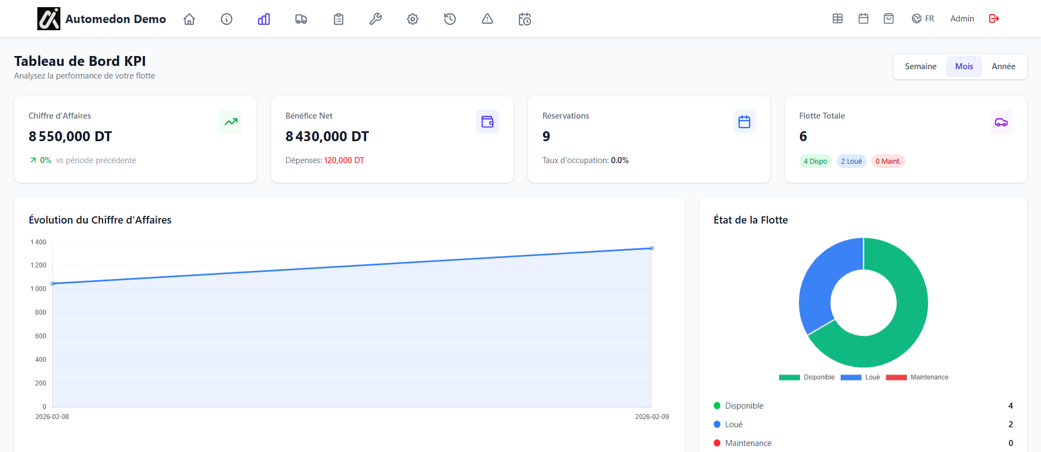The width and height of the screenshot is (1041, 452).
Task: Click the État de la Flotte heading
Action: point(751,220)
